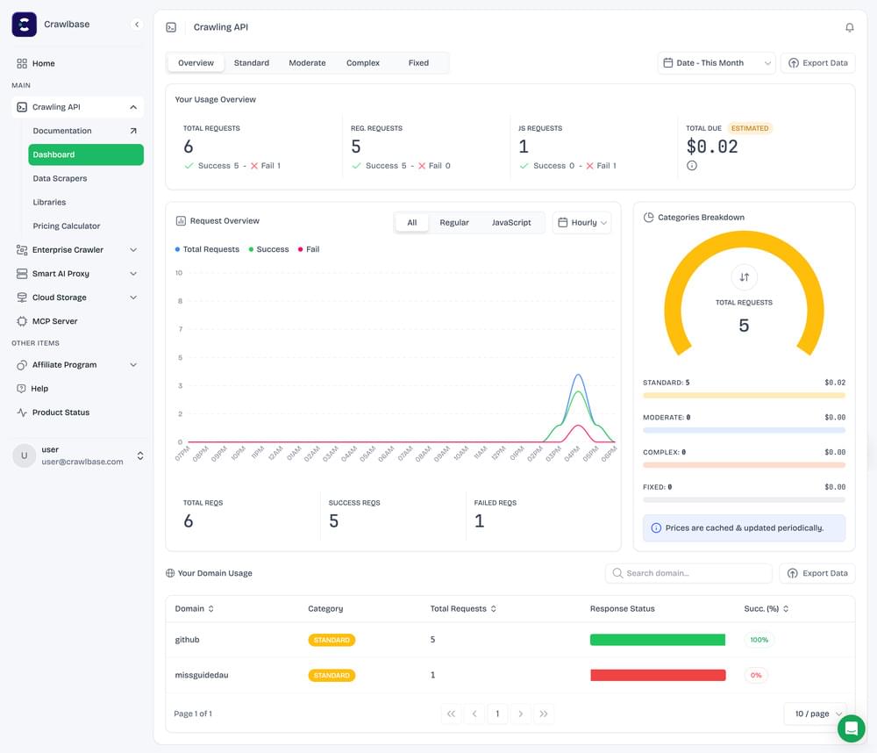Image resolution: width=877 pixels, height=753 pixels.
Task: Open the Product Status page
Action: click(x=60, y=412)
